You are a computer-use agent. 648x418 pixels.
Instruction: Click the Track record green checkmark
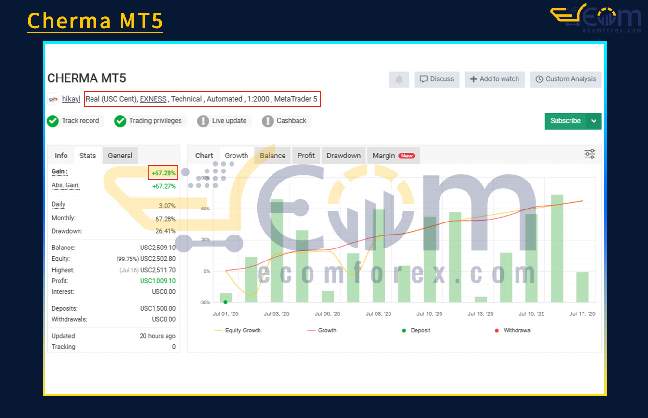pyautogui.click(x=53, y=121)
